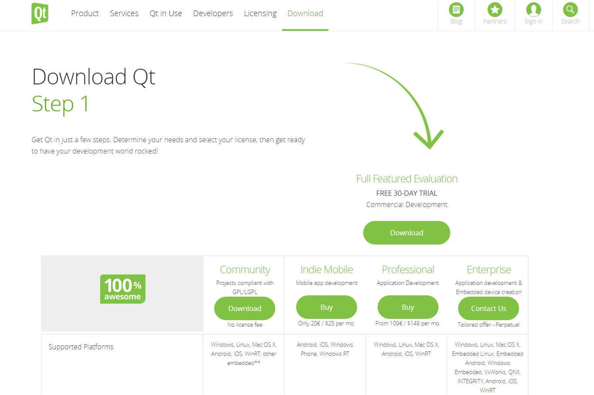Open the Developers menu
This screenshot has width=594, height=395.
pos(213,13)
